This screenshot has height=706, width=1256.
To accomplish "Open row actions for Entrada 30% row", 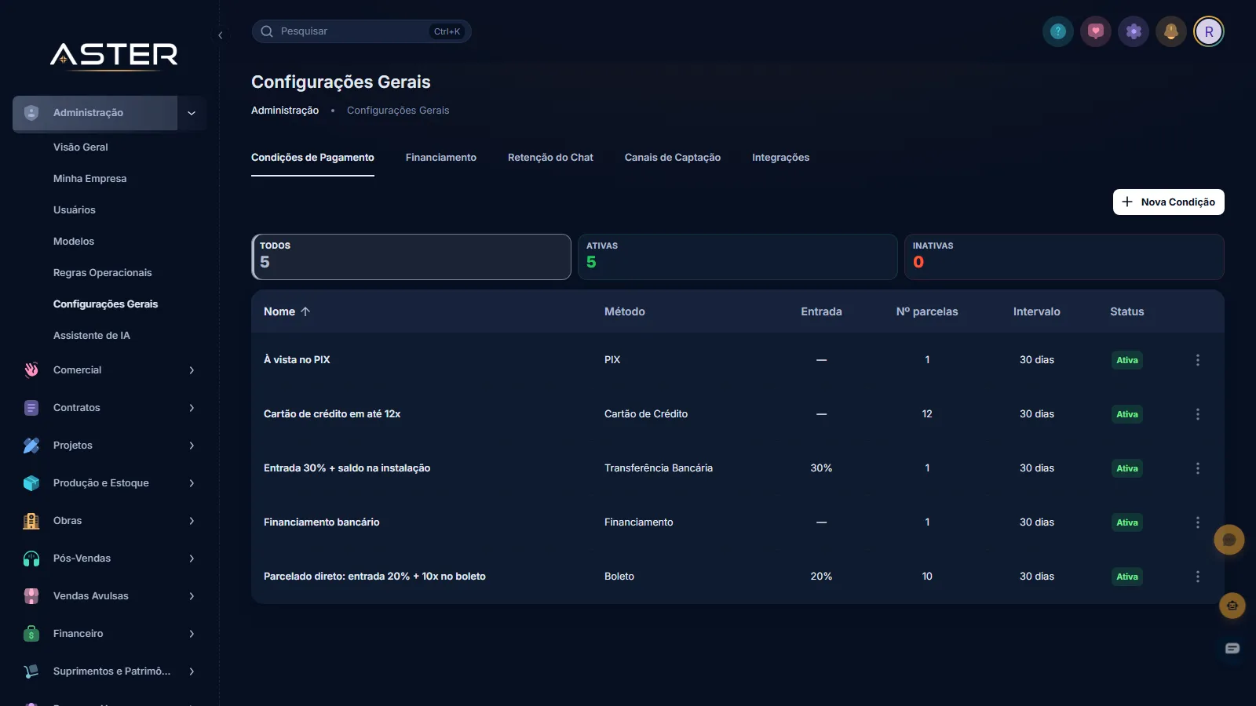I will coord(1198,468).
